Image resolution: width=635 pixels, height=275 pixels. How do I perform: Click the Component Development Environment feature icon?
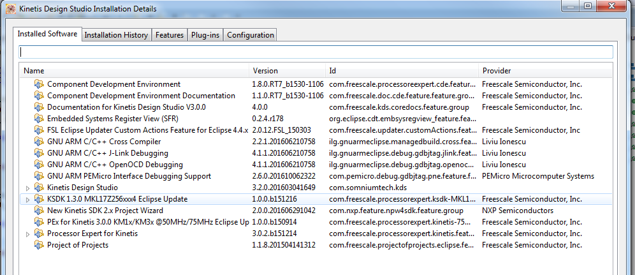[x=40, y=84]
